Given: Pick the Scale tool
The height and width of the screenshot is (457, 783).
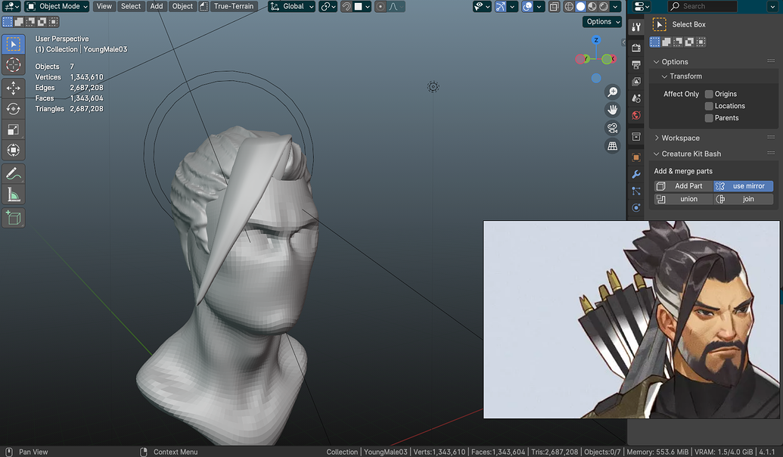Looking at the screenshot, I should (x=14, y=130).
